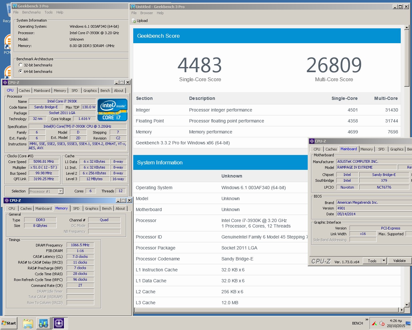Click the horizontal scrollbar right arrow
The width and height of the screenshot is (412, 330).
tap(401, 310)
